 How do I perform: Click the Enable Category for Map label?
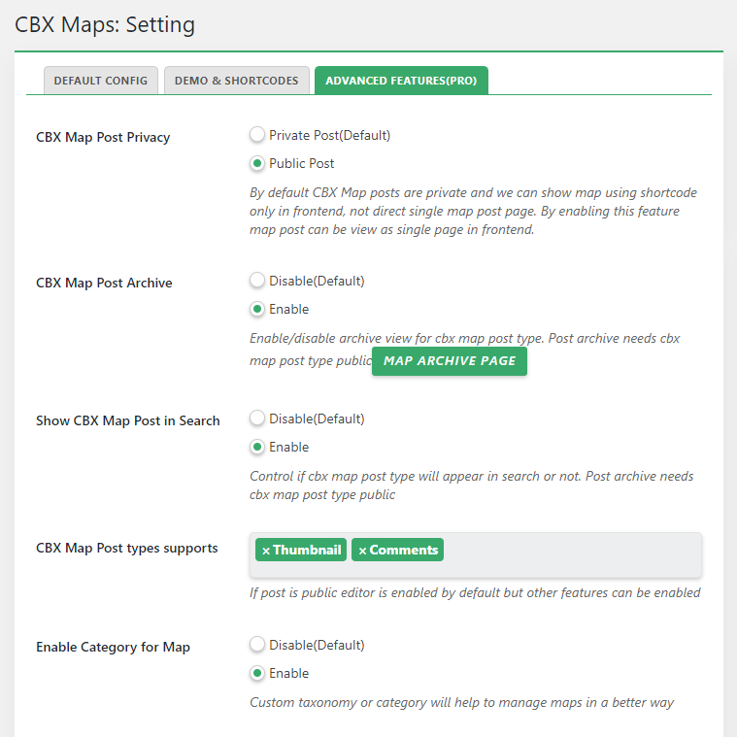click(113, 647)
